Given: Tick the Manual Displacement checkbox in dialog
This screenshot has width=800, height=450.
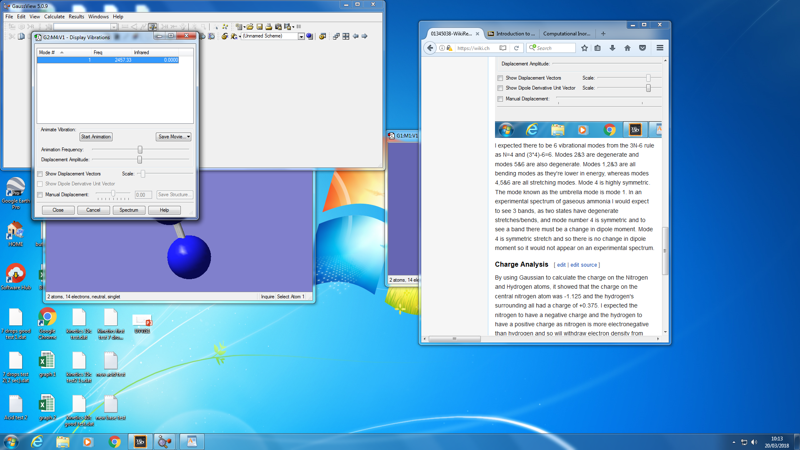Looking at the screenshot, I should pyautogui.click(x=40, y=195).
